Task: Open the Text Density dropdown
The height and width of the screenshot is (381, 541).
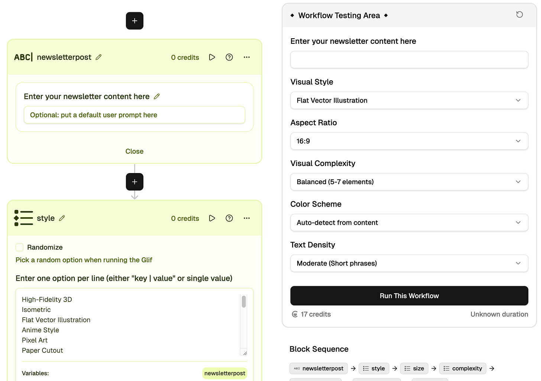Action: click(409, 263)
